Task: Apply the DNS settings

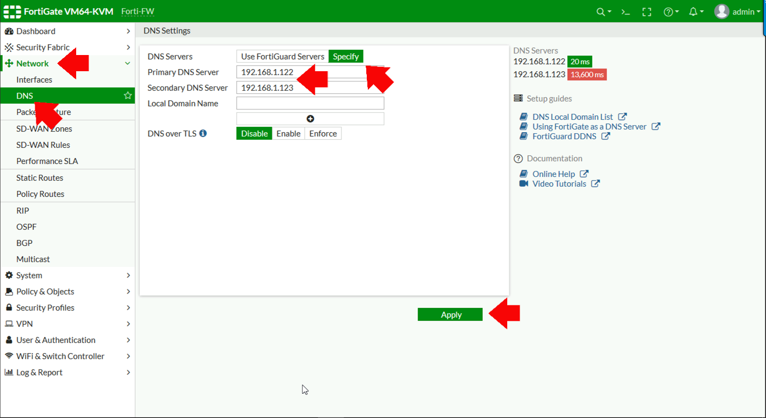Action: click(450, 314)
